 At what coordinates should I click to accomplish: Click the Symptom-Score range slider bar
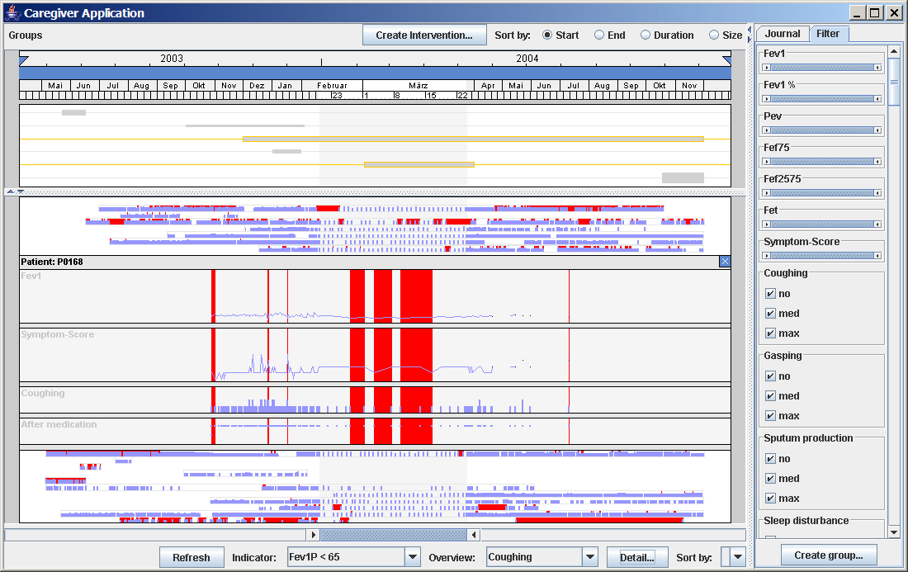[822, 256]
